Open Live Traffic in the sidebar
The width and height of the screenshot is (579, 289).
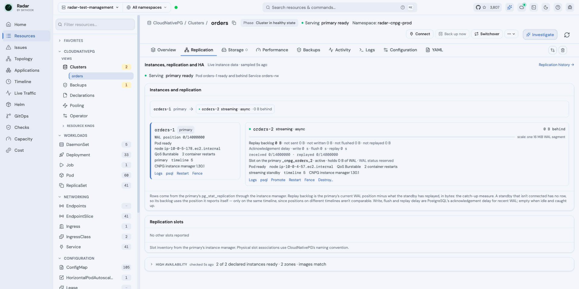(x=26, y=93)
